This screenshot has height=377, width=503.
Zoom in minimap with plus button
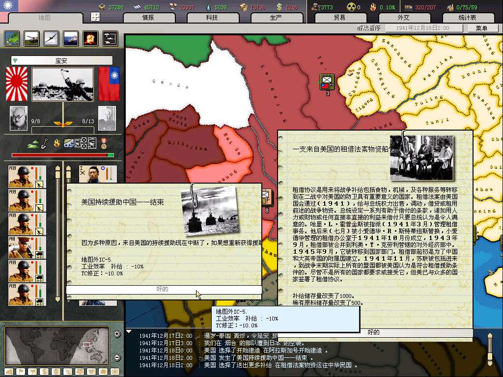tap(117, 334)
